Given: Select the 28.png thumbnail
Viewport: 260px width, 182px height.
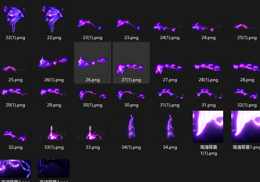Looking at the screenshot, I should click(x=245, y=68).
